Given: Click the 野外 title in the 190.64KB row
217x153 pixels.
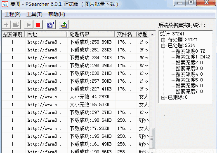Looking at the screenshot, I should tap(144, 121).
